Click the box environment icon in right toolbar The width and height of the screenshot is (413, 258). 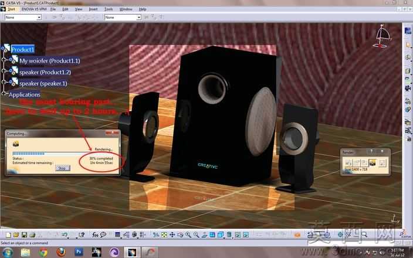pos(408,70)
